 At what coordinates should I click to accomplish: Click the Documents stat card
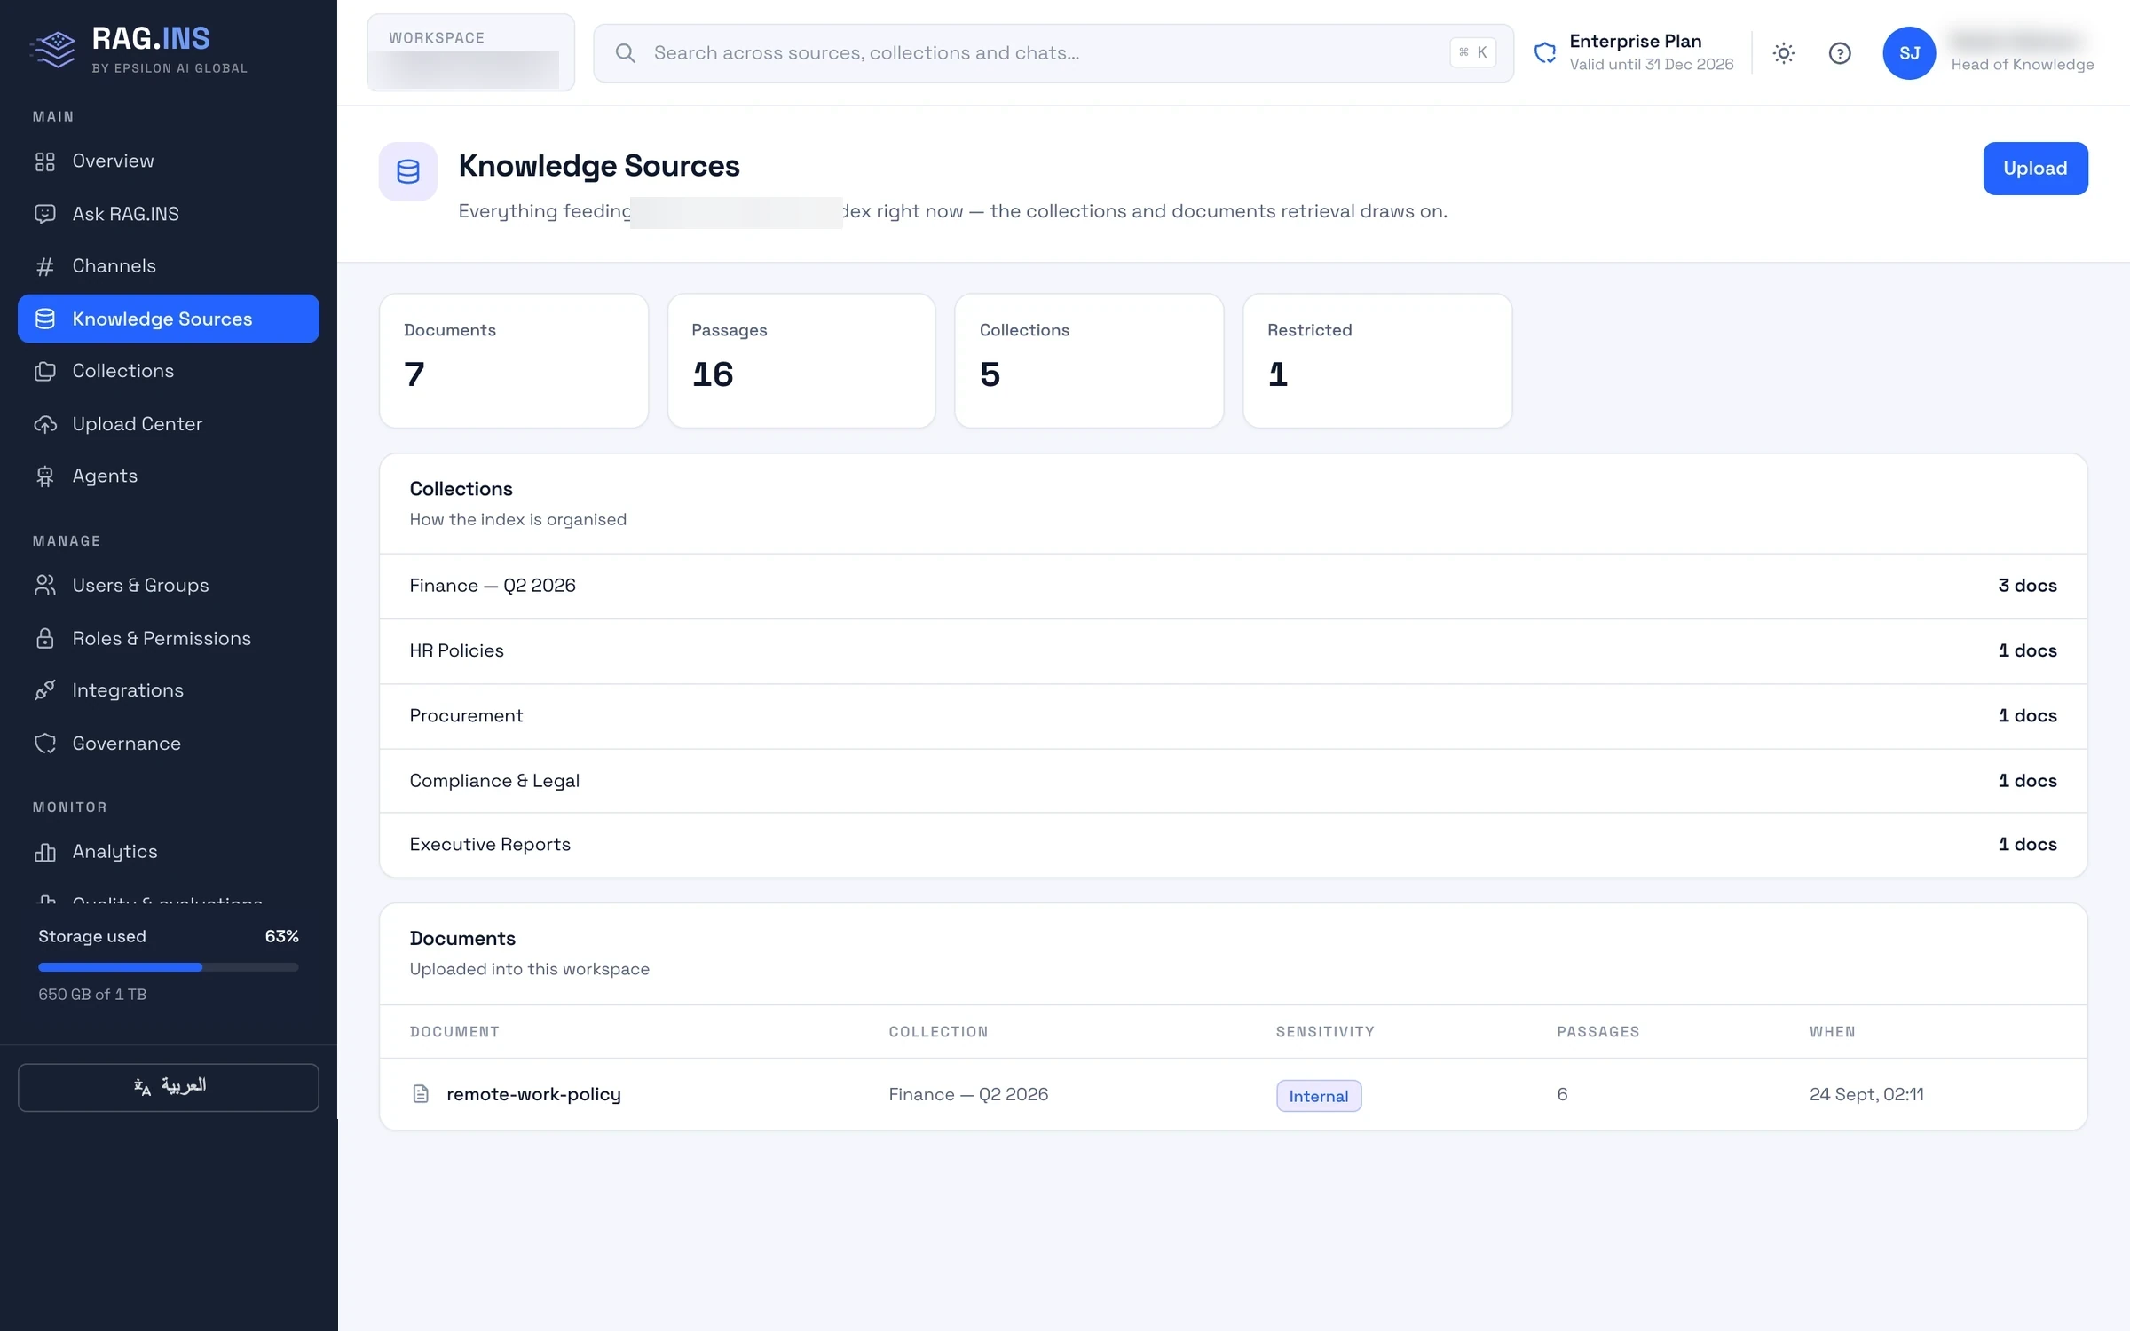coord(514,361)
